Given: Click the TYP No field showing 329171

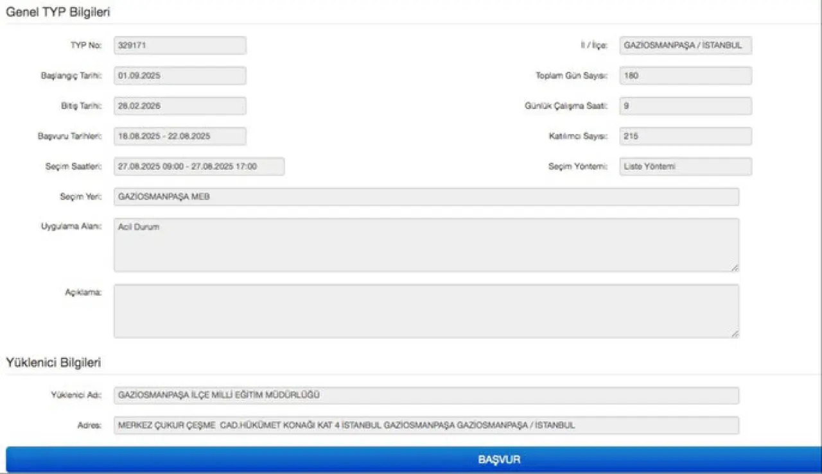Looking at the screenshot, I should coord(180,46).
